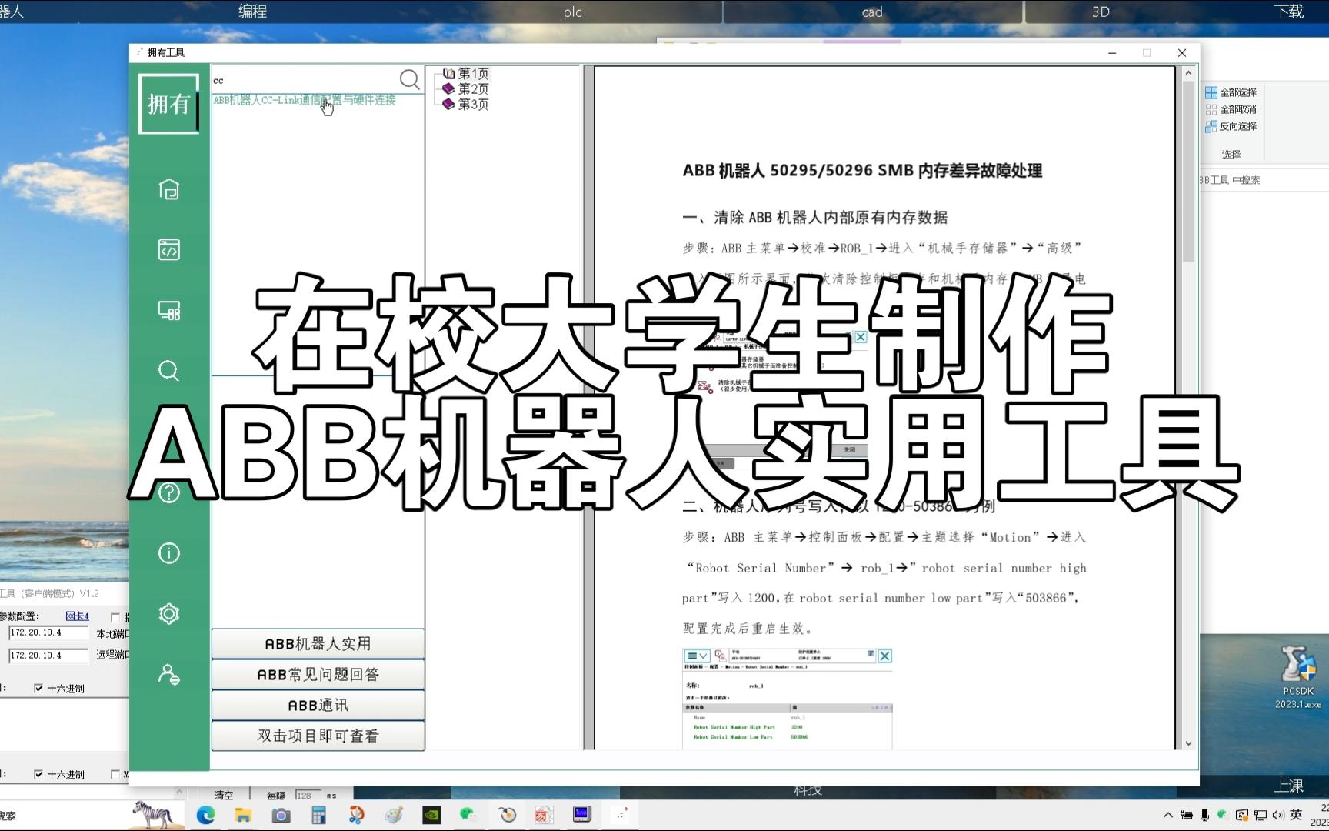Screen dimensions: 1329x831
Task: Click the ABB机器人实用 button
Action: tap(318, 643)
